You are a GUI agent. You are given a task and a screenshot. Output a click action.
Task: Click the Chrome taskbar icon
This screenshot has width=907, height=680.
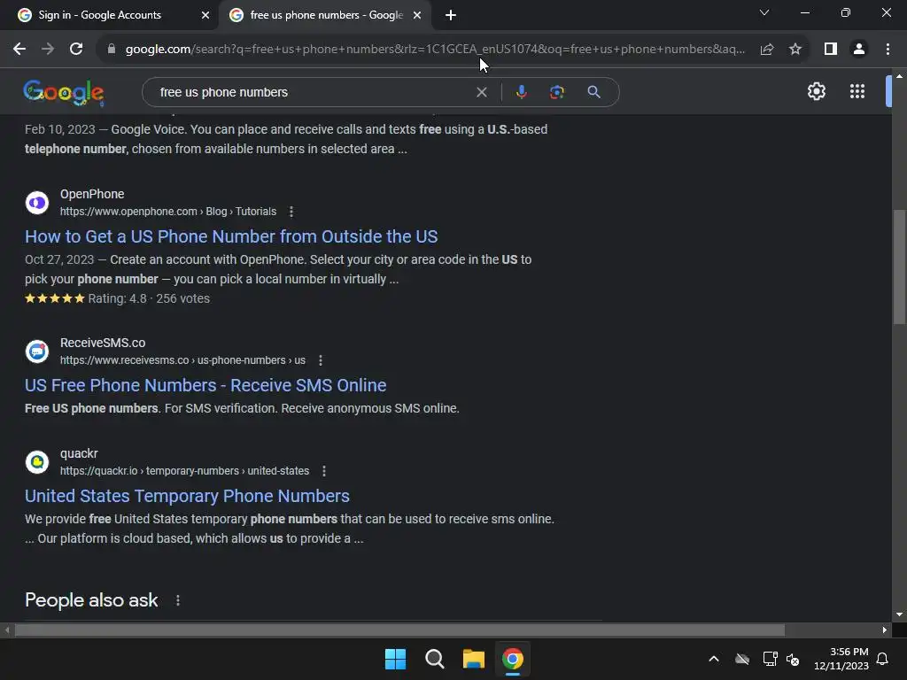coord(513,659)
